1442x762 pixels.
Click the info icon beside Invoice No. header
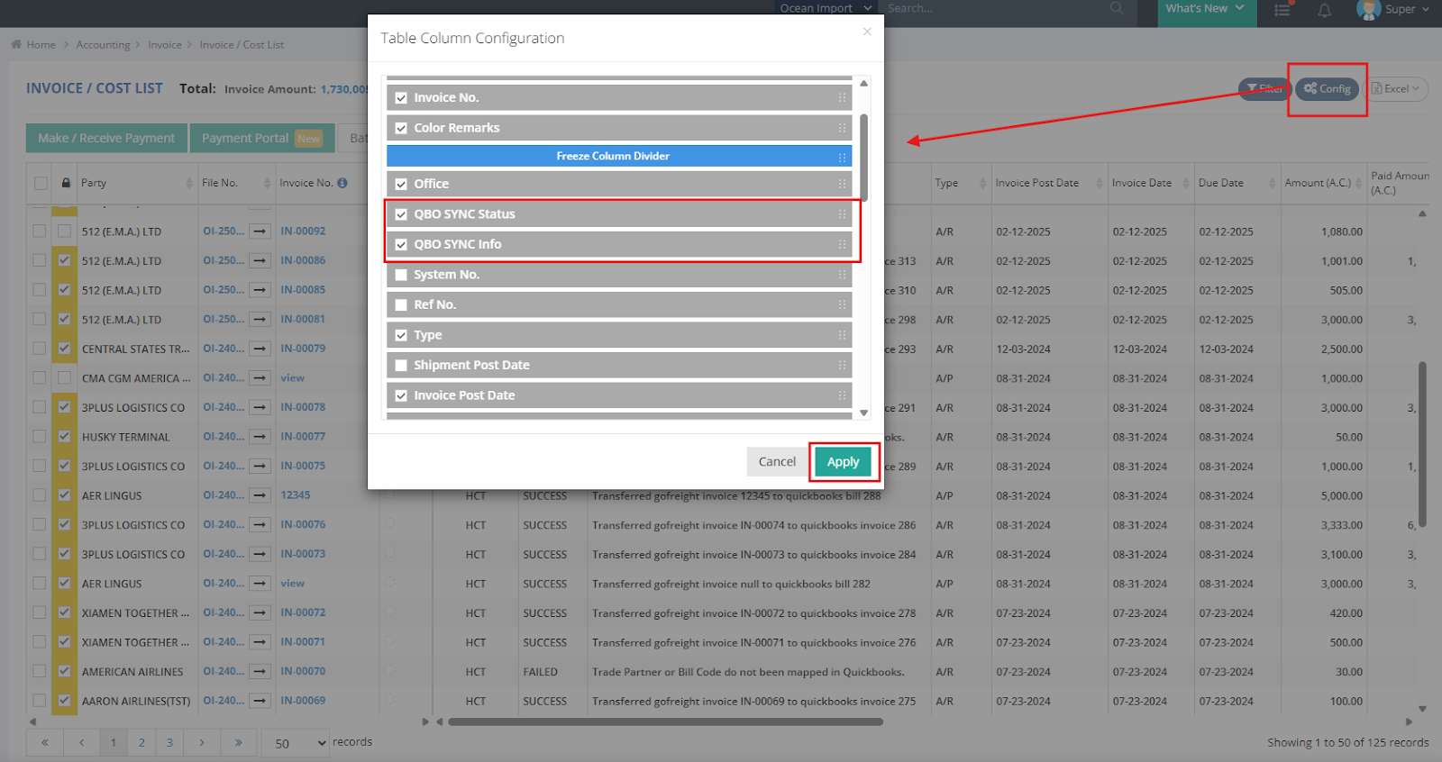[x=342, y=183]
